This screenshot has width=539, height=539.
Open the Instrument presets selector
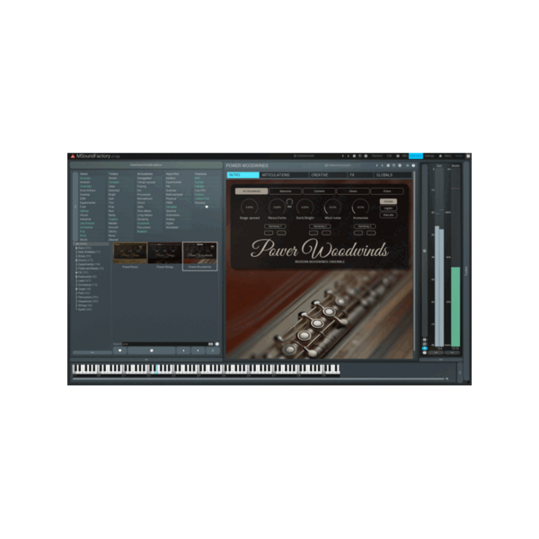click(x=338, y=165)
